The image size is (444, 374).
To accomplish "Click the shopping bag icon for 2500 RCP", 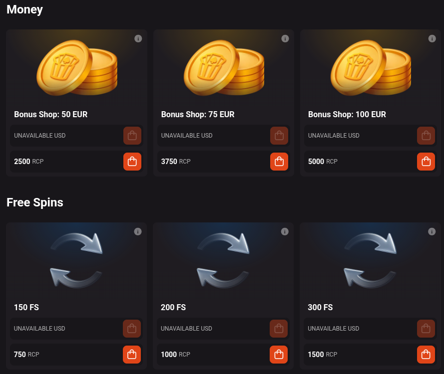I will (x=132, y=161).
